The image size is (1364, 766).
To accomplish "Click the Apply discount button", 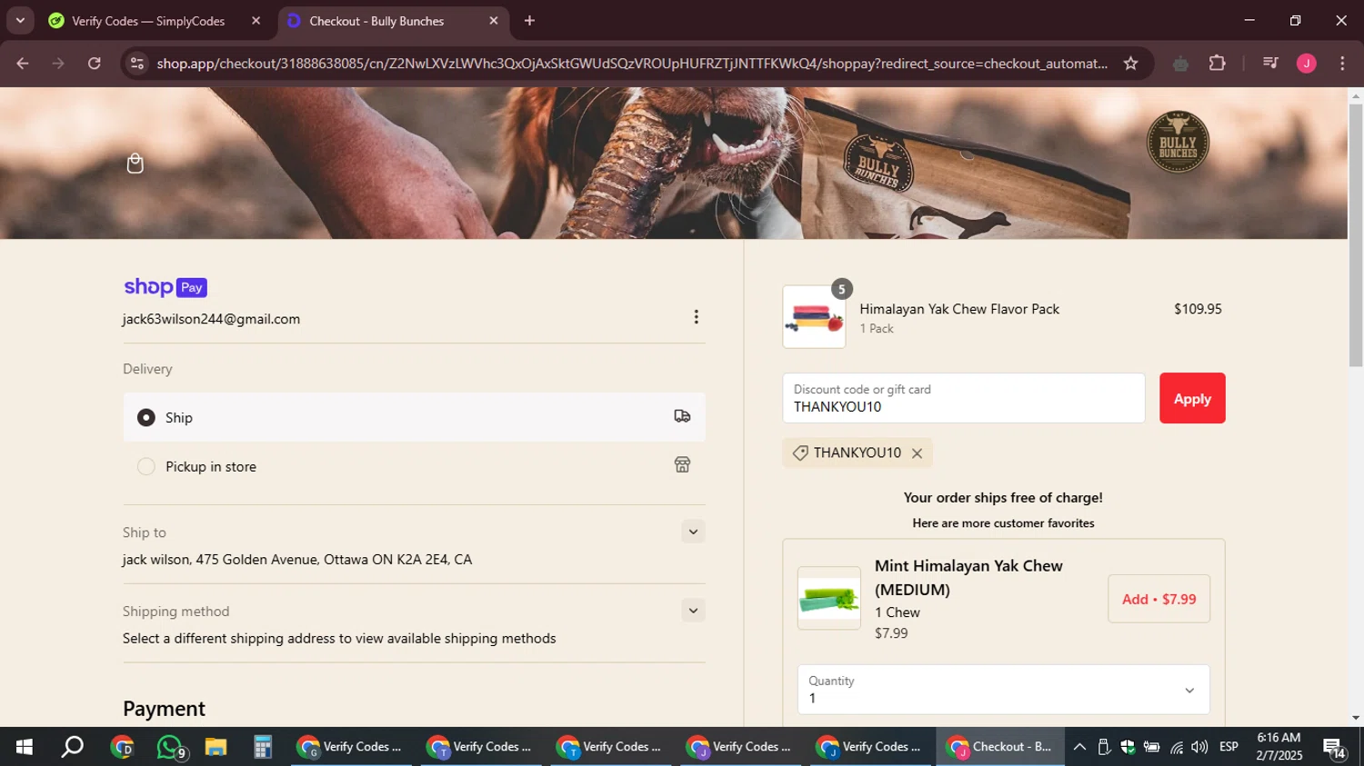I will tap(1192, 398).
